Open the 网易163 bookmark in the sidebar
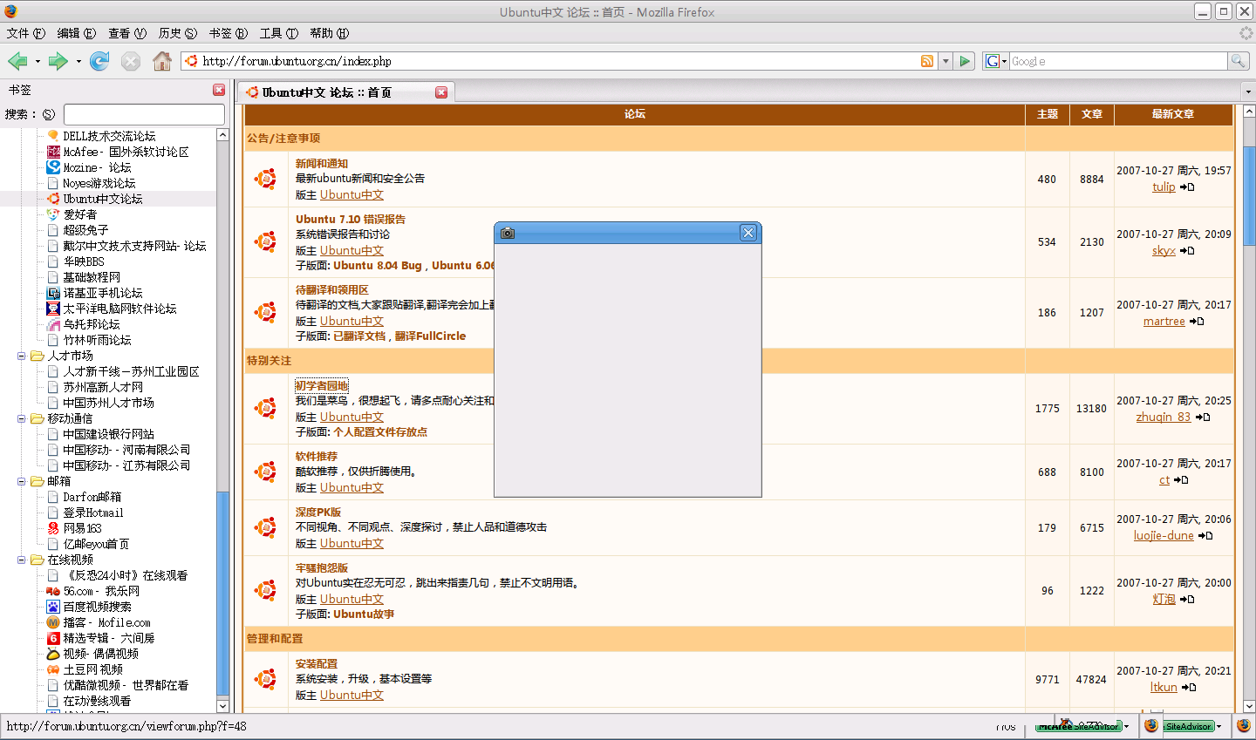The height and width of the screenshot is (740, 1256). click(82, 528)
